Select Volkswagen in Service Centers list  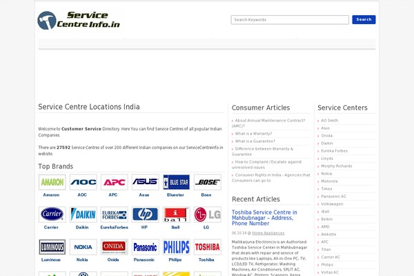click(332, 204)
